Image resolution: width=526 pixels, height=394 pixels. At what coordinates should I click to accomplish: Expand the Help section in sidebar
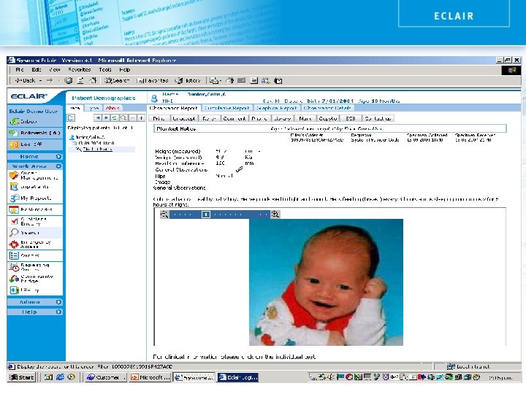coord(58,312)
